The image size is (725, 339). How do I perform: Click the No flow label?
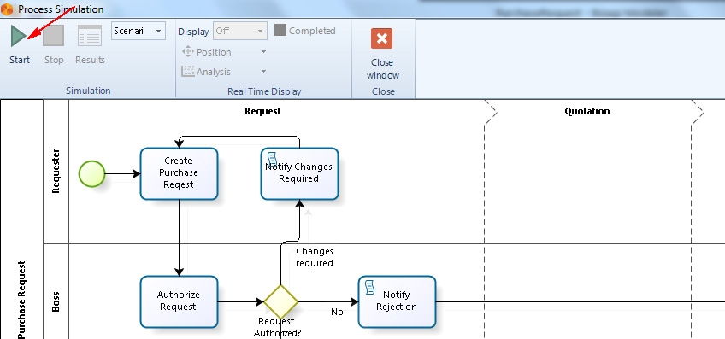[x=337, y=313]
